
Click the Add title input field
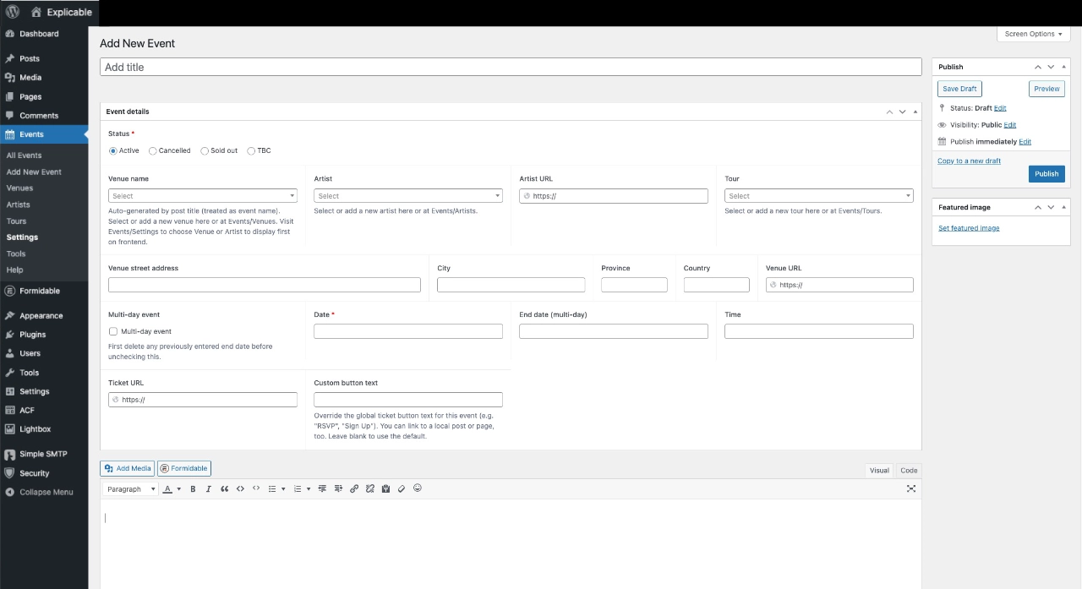coord(511,67)
